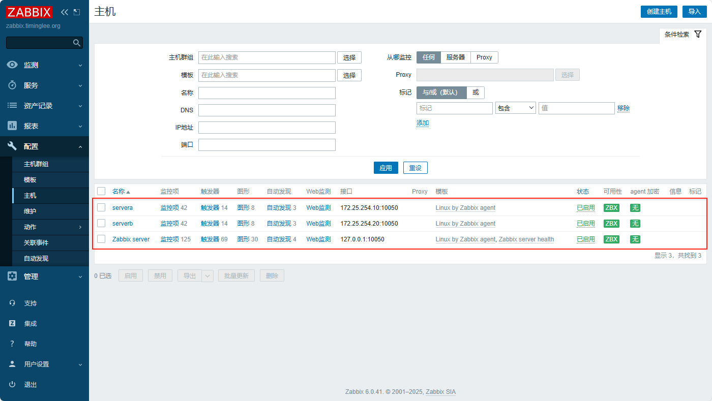712x401 pixels.
Task: Toggle the filter funnel icon
Action: click(698, 34)
